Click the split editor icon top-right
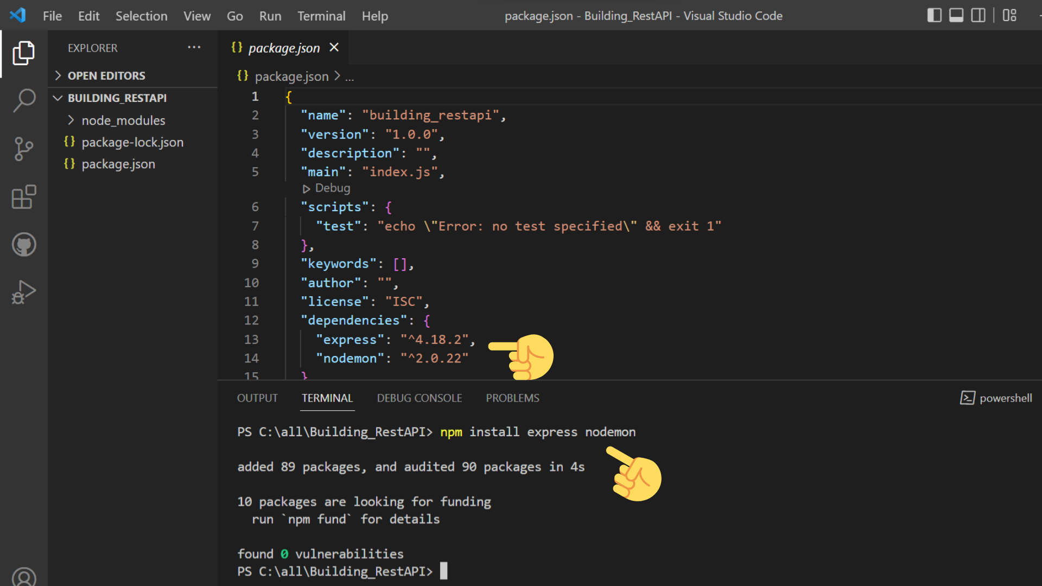This screenshot has height=586, width=1042. (x=979, y=16)
